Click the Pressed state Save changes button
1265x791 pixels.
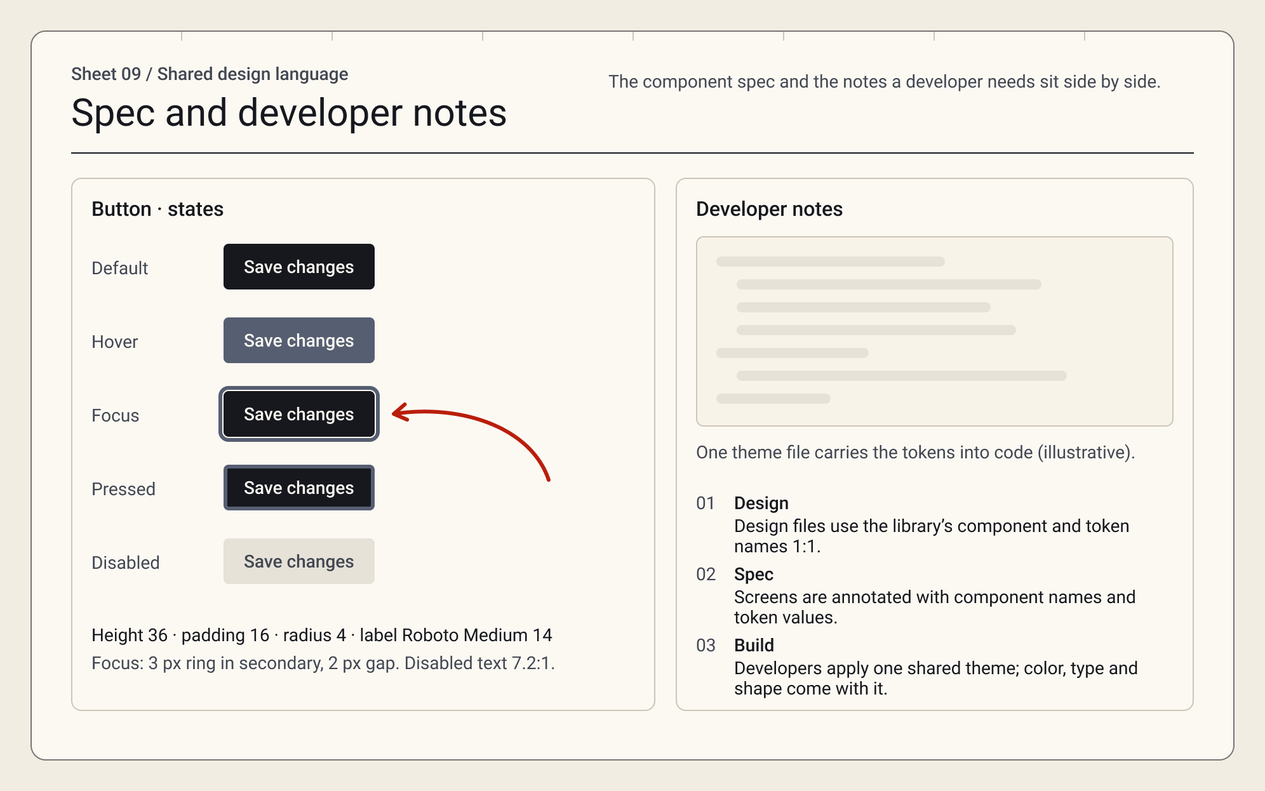[298, 488]
